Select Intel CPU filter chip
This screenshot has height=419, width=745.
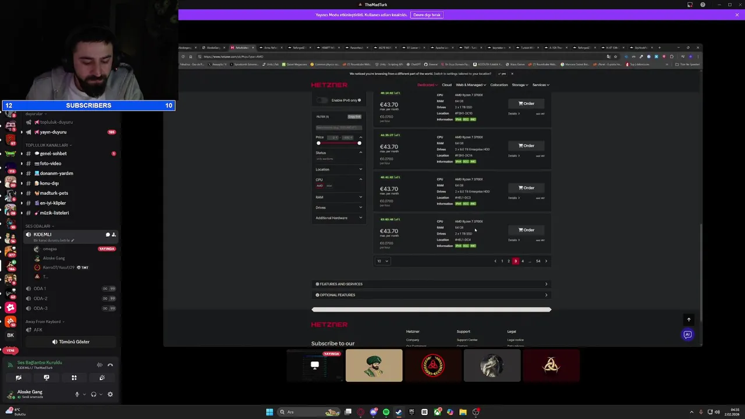point(329,186)
